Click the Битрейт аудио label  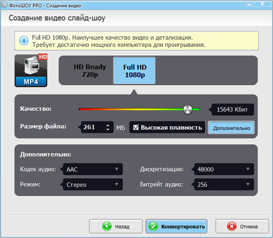click(x=161, y=185)
